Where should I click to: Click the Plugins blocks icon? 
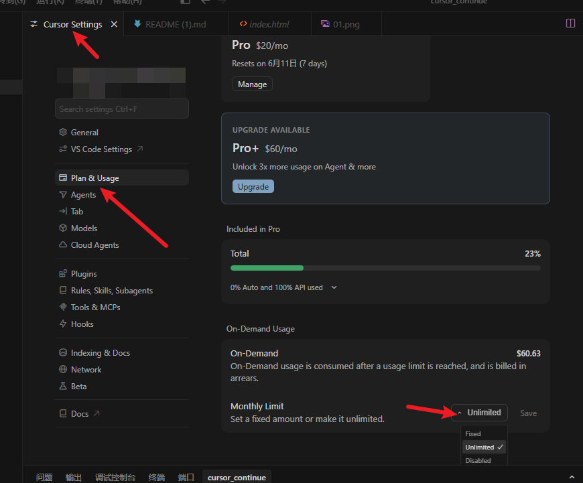pos(63,274)
